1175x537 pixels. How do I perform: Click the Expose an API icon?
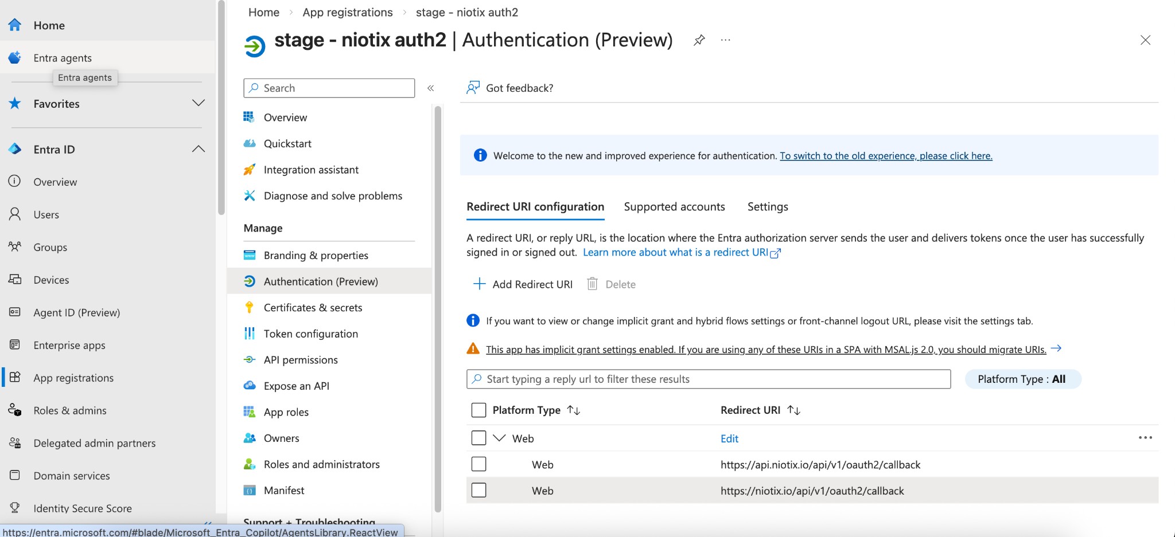[x=250, y=386]
